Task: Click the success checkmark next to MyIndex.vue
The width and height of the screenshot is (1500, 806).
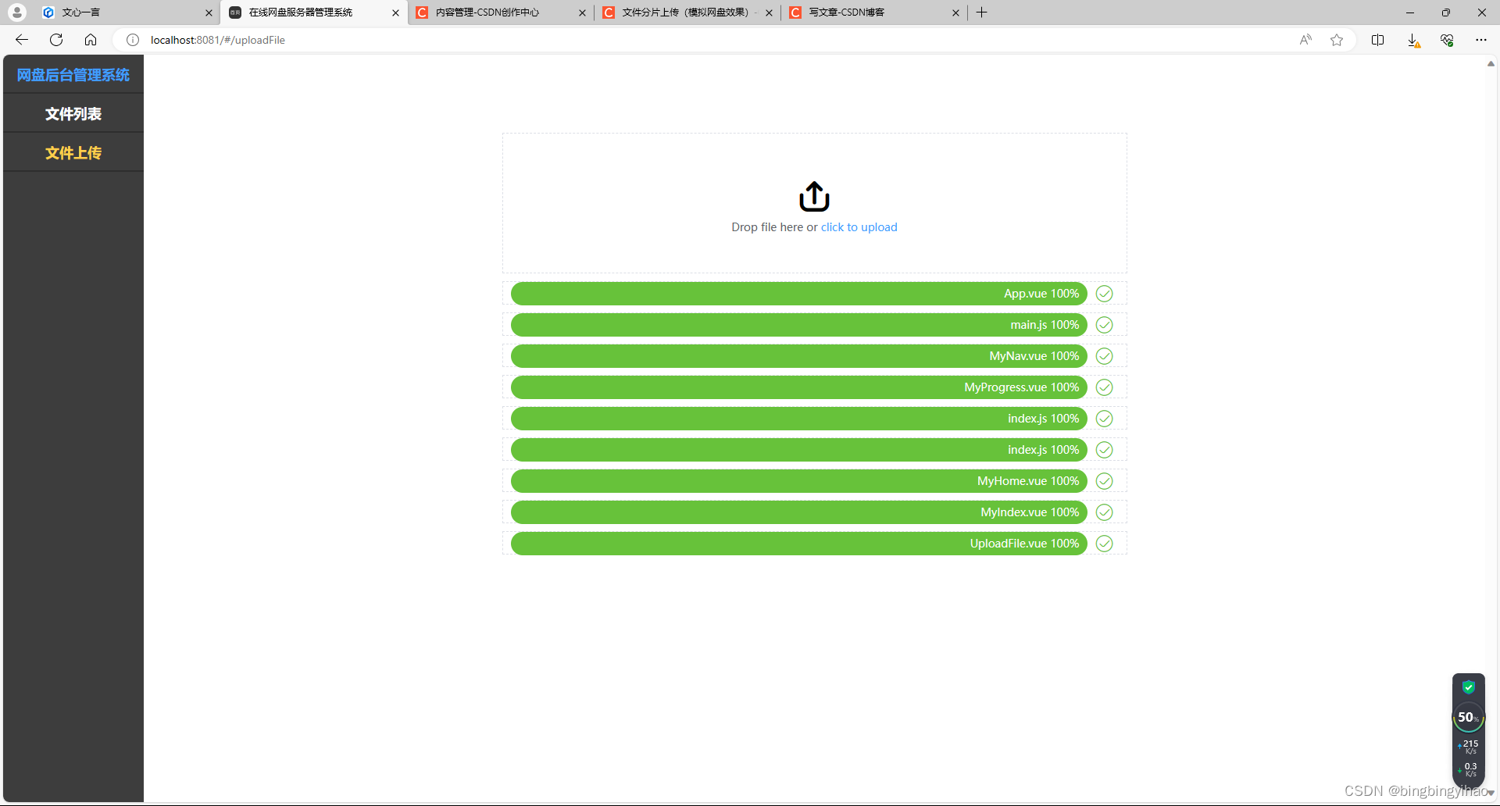Action: tap(1104, 512)
